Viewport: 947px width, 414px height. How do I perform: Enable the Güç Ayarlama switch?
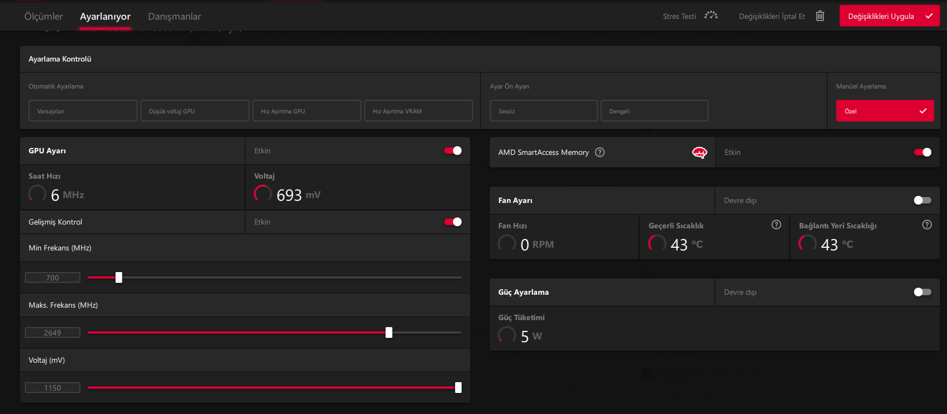pyautogui.click(x=923, y=292)
